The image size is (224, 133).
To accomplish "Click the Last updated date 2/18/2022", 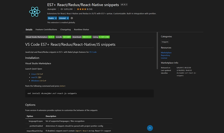I will click(x=184, y=70).
